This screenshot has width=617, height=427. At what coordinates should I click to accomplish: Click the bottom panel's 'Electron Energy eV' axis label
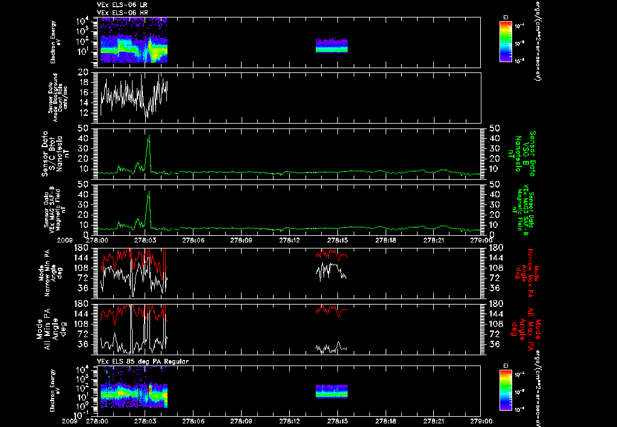[55, 391]
